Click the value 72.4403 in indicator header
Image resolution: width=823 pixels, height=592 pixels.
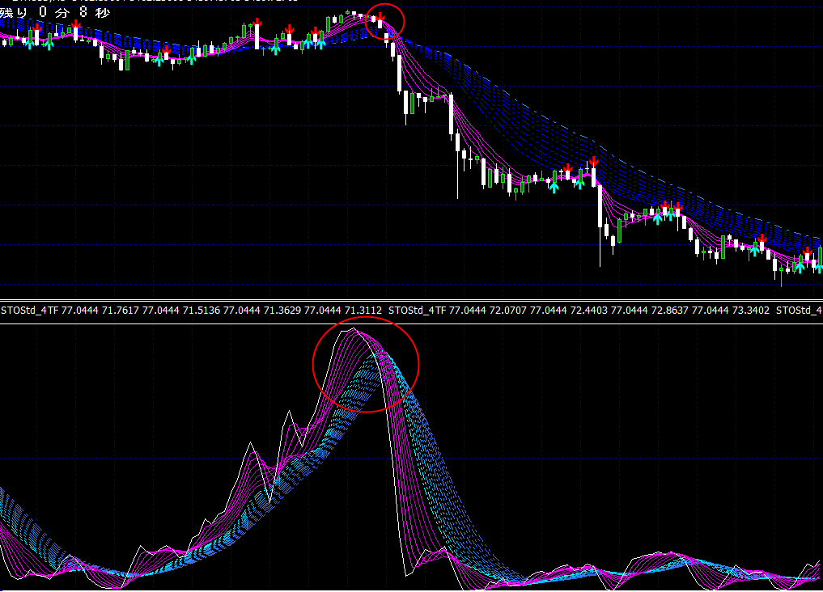(x=589, y=311)
